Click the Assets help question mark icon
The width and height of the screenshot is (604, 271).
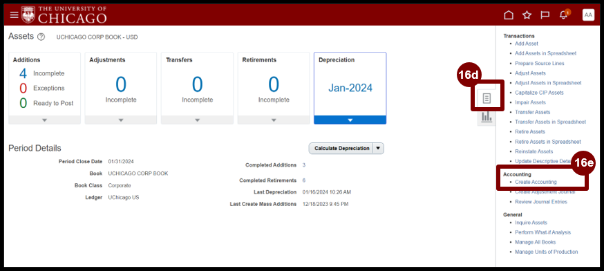[x=41, y=37]
